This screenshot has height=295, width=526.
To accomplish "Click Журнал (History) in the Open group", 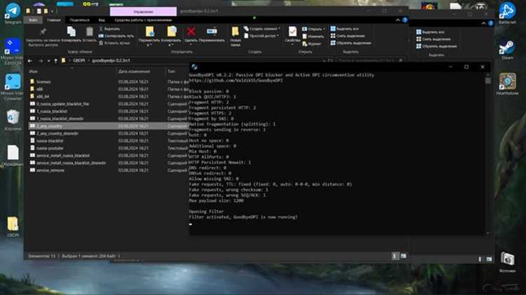I will (x=311, y=43).
